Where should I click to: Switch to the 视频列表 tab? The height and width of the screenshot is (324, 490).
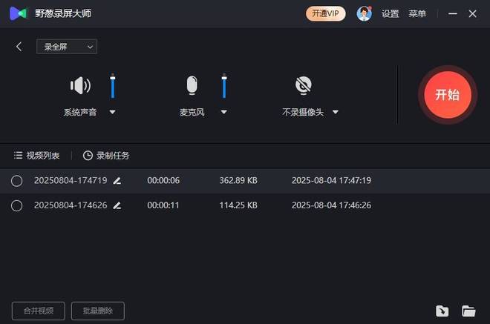[37, 156]
